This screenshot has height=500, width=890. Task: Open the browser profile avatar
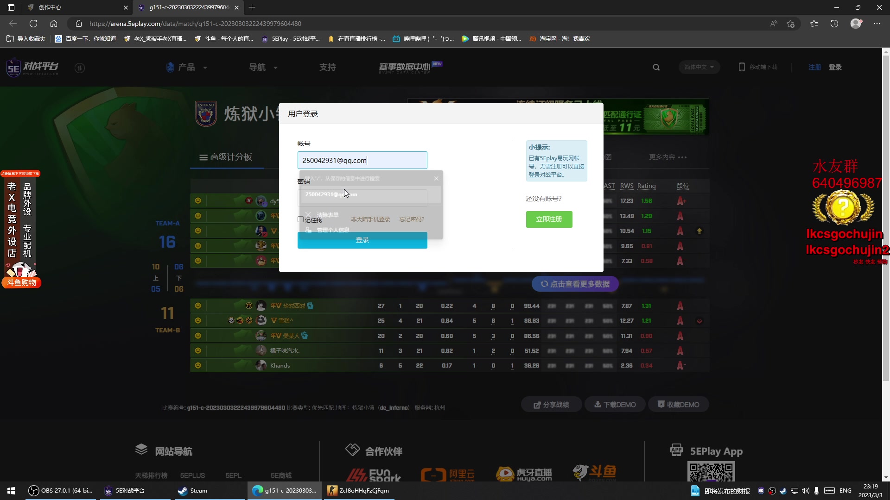(856, 24)
